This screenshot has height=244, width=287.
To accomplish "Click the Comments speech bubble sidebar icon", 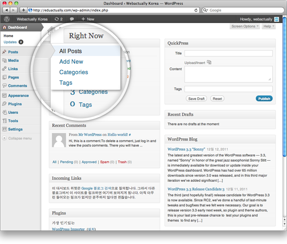I will click(x=4, y=86).
